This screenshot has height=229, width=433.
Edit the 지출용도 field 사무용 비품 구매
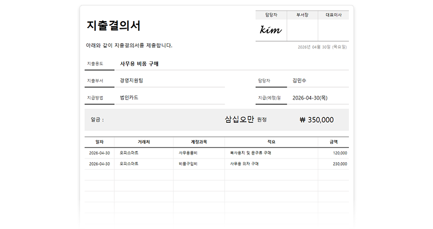pos(232,64)
